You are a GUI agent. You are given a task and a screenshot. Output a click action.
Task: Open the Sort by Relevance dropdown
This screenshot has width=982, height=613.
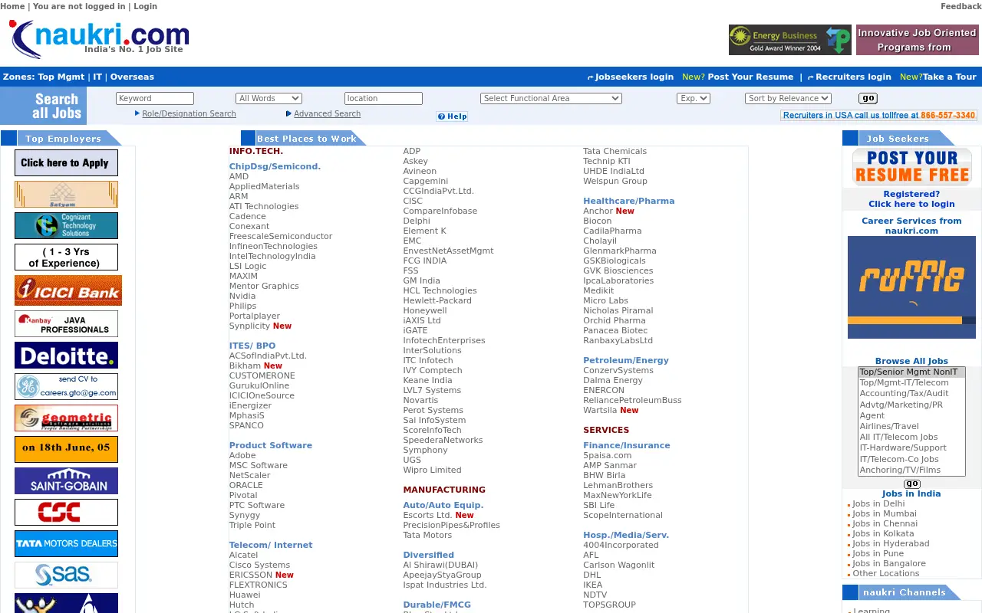click(788, 98)
